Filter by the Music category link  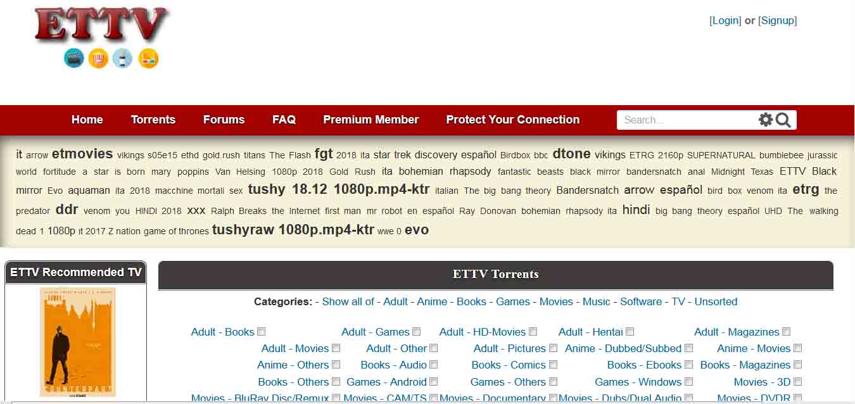(x=597, y=301)
